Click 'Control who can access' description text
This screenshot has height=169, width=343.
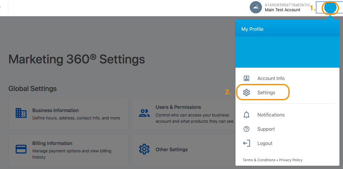tap(195, 118)
